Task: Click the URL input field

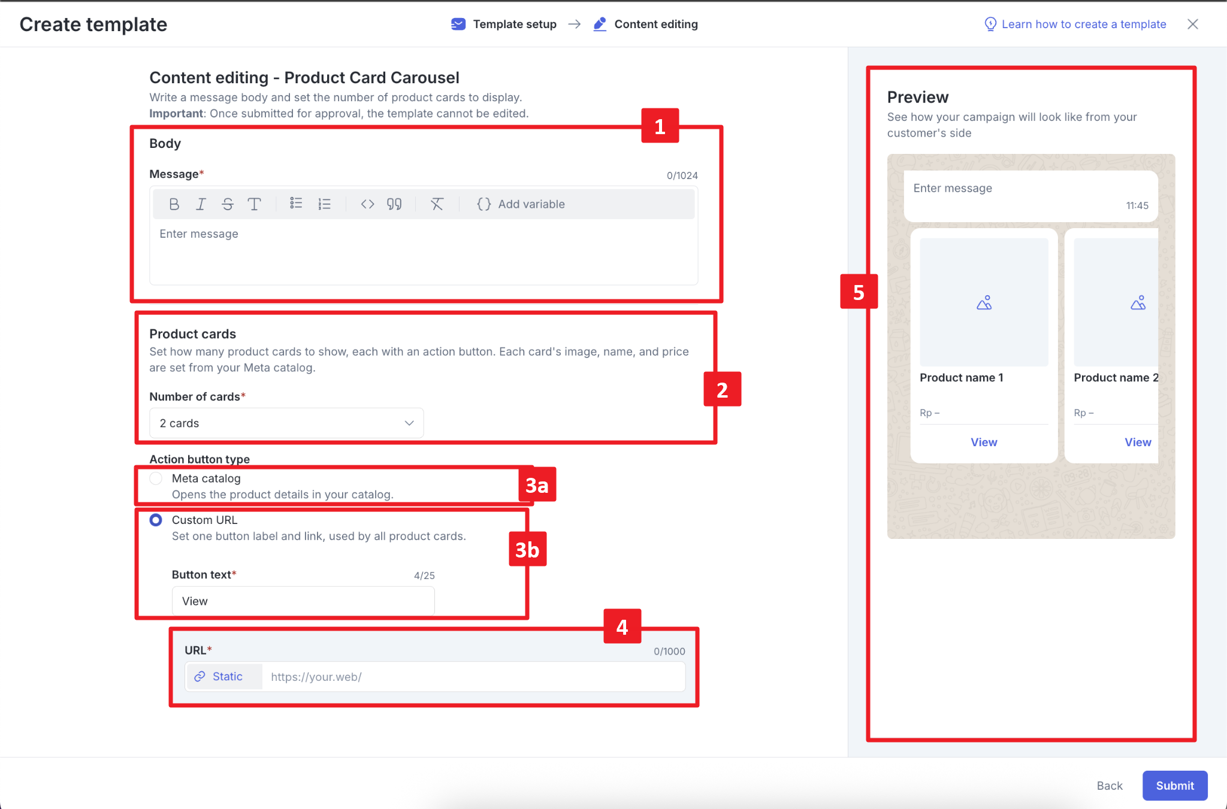Action: point(473,677)
